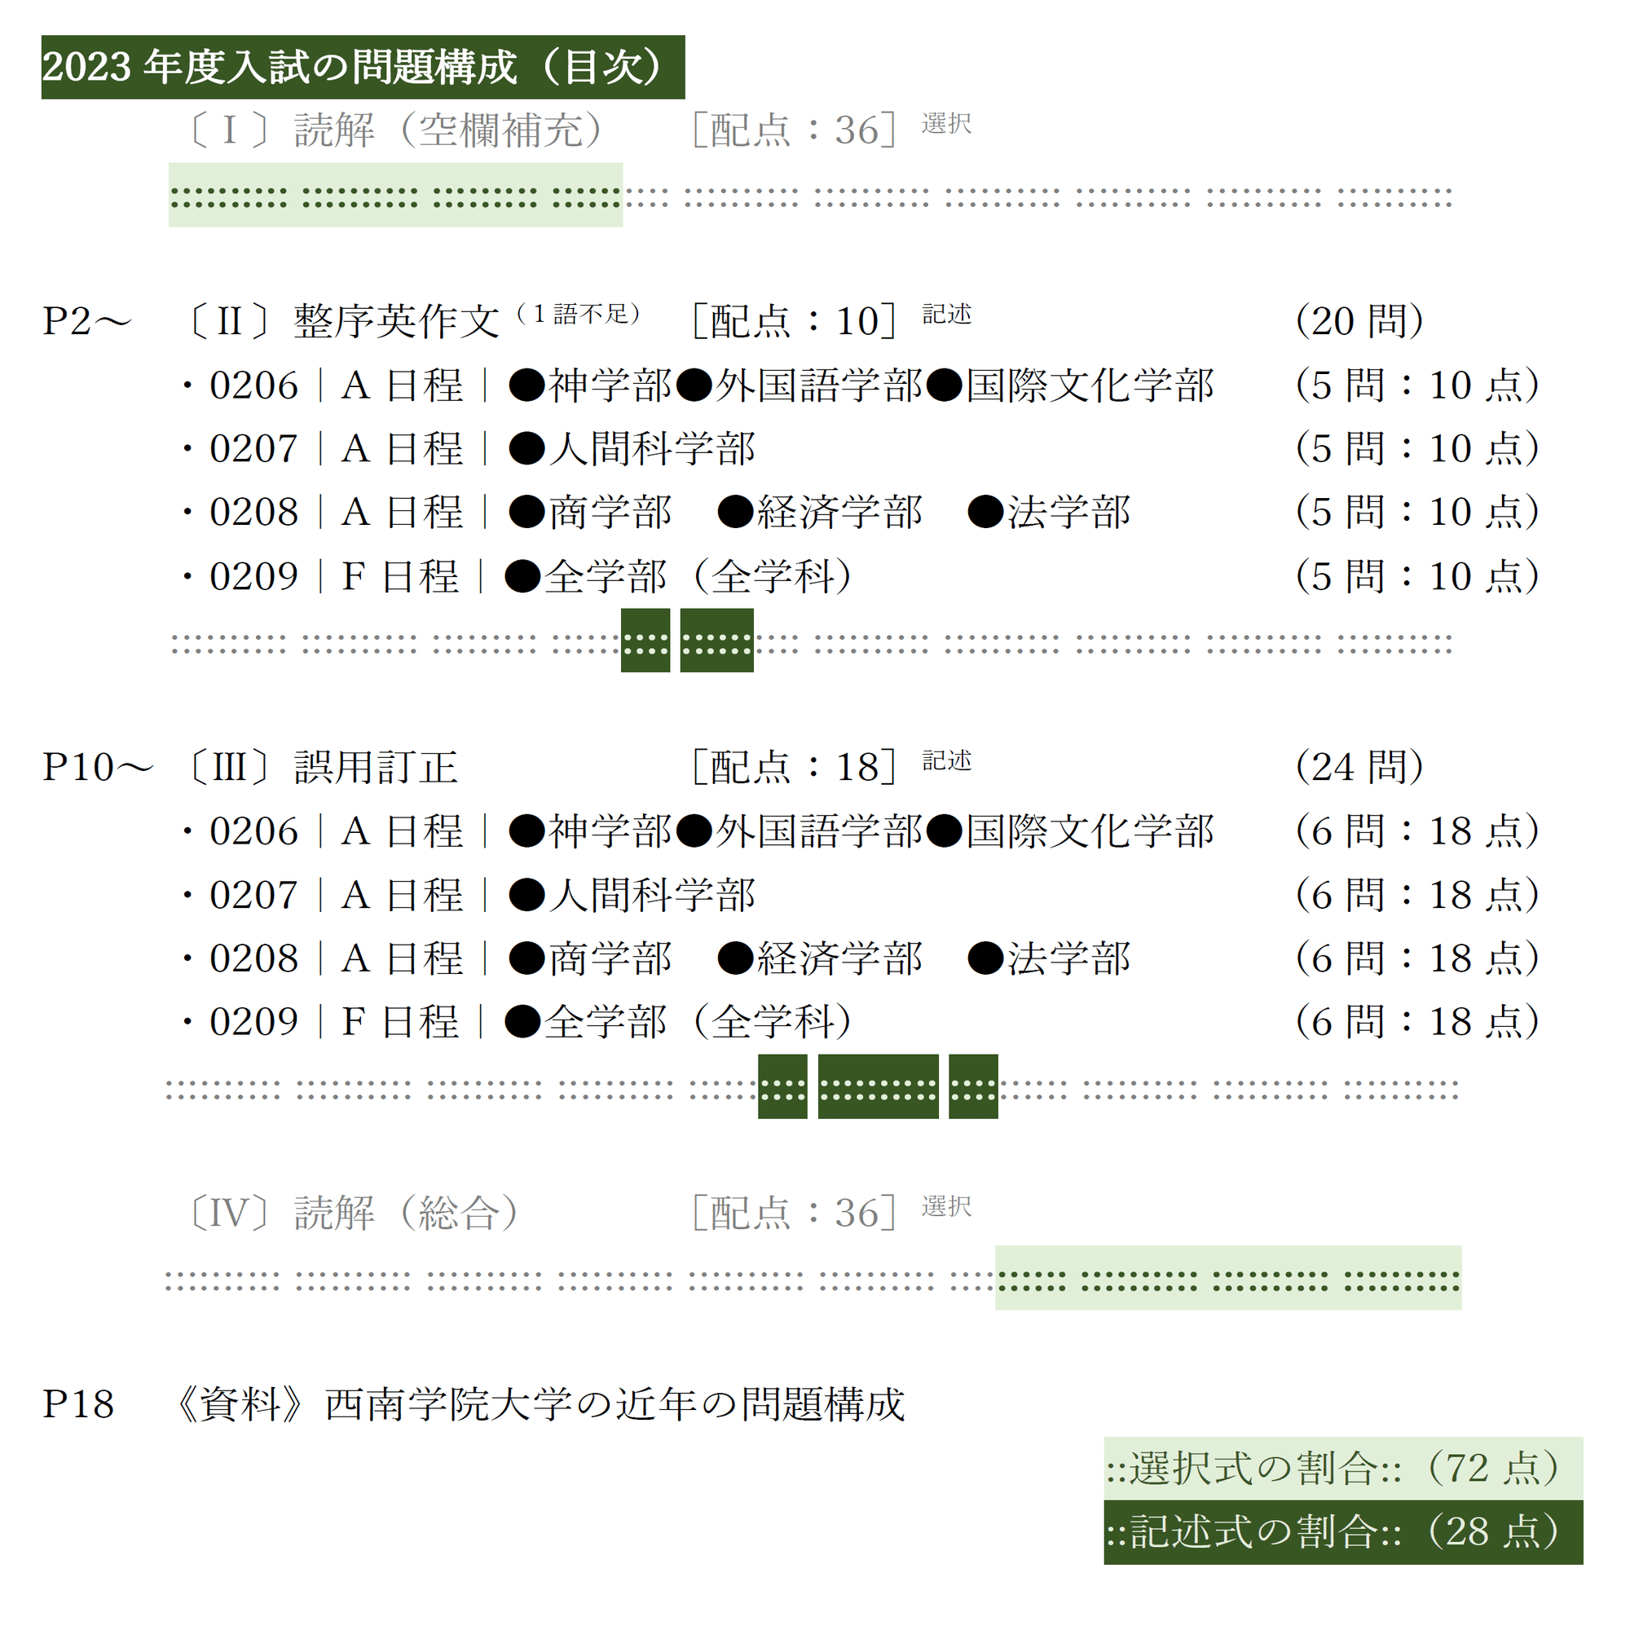Click the page reference P10～
1630x1630 pixels.
(x=98, y=767)
